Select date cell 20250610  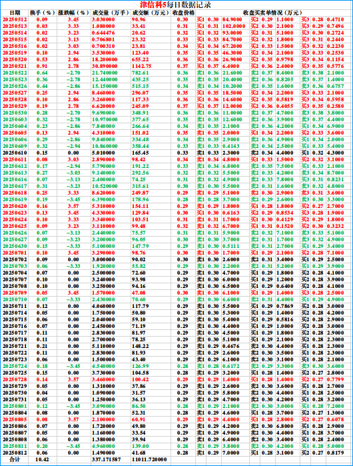[x=15, y=153]
